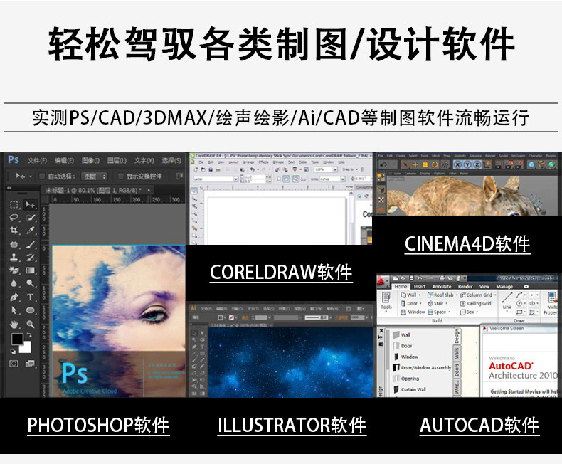
Task: Switch to AutoCAD Manage ribbon tab
Action: [x=504, y=287]
